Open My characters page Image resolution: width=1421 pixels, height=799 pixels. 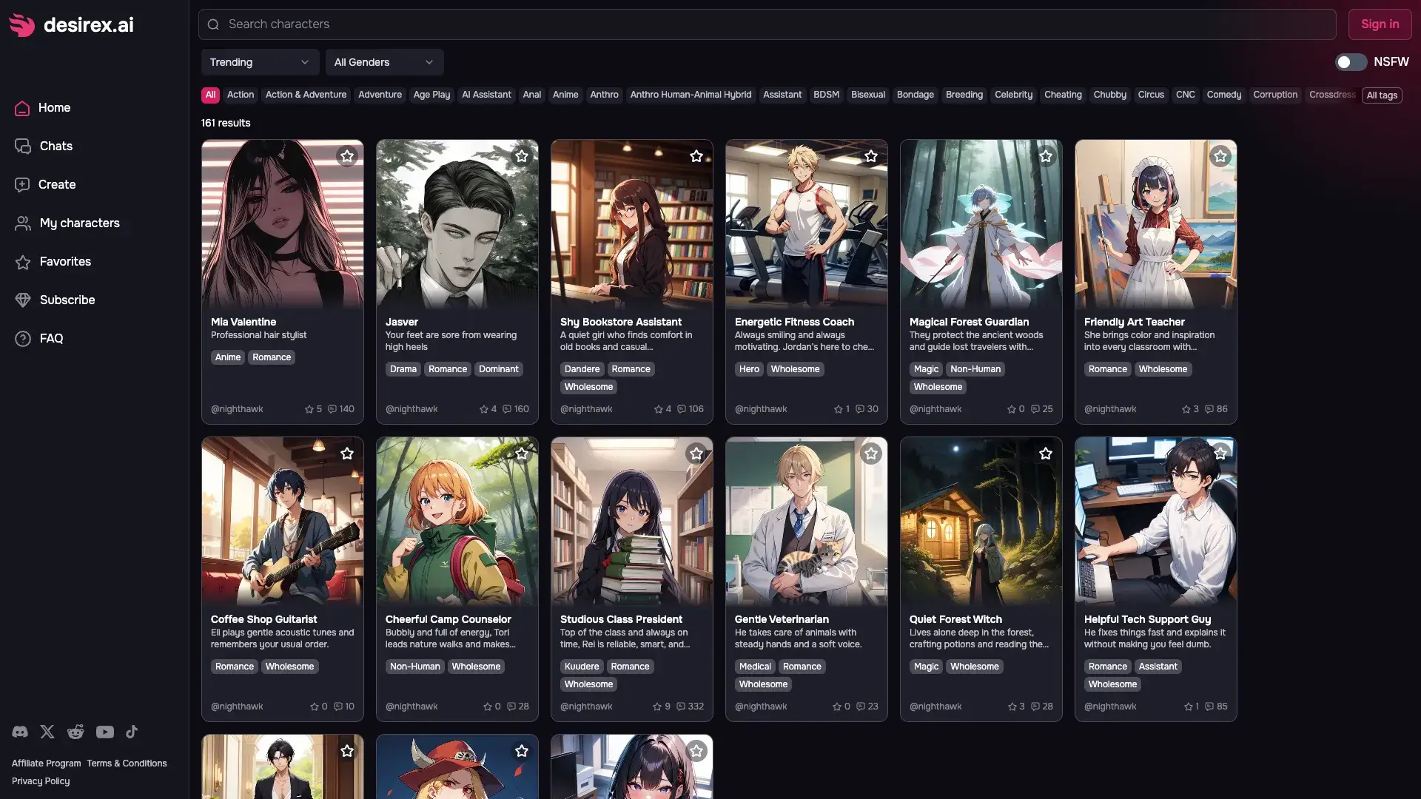[79, 223]
